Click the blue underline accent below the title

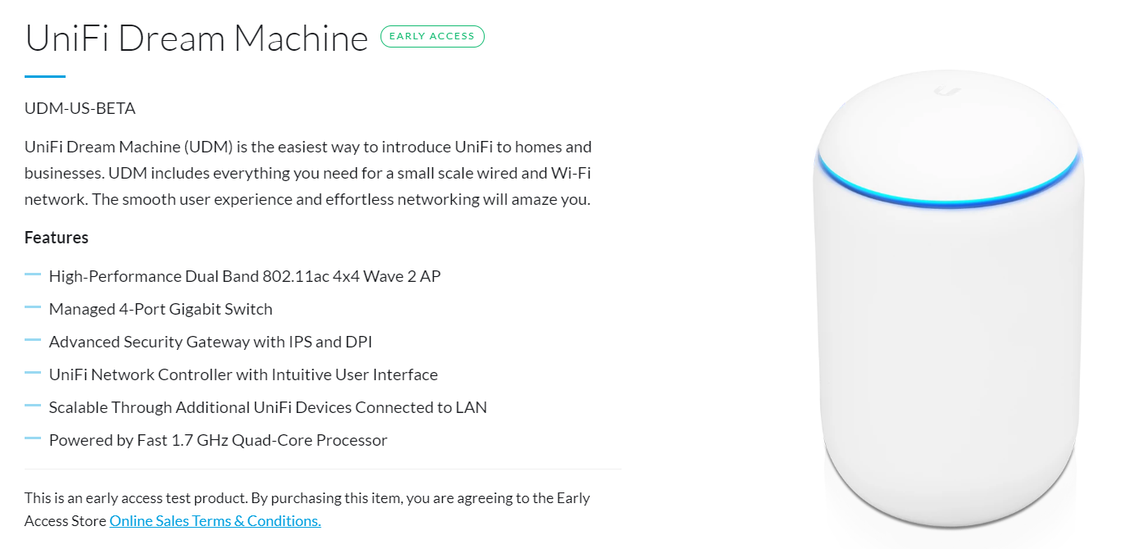tap(45, 76)
